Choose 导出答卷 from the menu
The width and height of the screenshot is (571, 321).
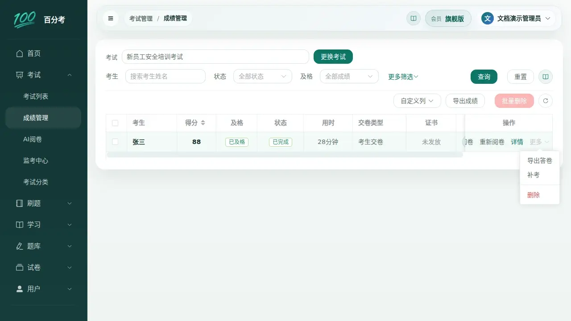(x=540, y=160)
